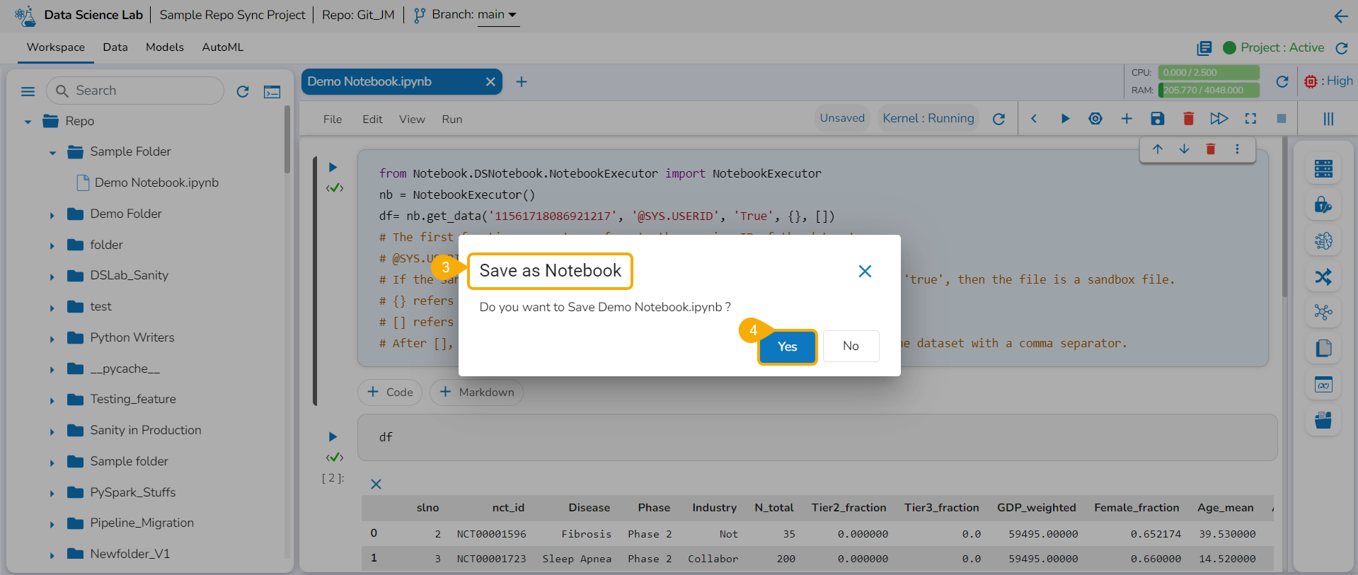Image resolution: width=1358 pixels, height=575 pixels.
Task: Expand the Demo Folder tree node
Action: [x=52, y=214]
